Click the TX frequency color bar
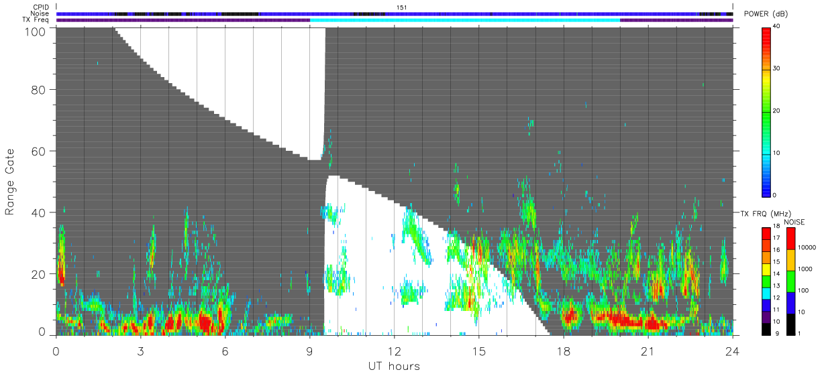 [x=767, y=281]
